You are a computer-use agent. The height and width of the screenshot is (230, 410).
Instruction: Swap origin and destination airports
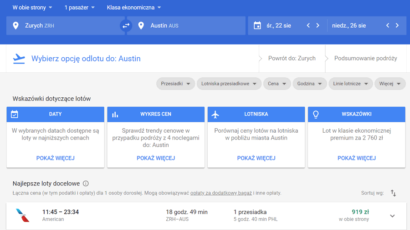pyautogui.click(x=126, y=25)
